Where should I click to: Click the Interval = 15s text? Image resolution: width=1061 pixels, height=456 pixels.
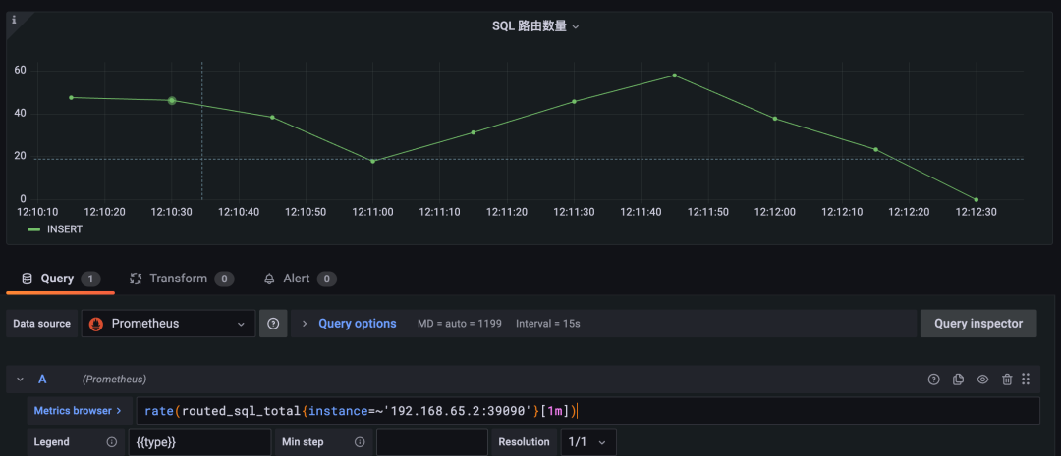(548, 324)
